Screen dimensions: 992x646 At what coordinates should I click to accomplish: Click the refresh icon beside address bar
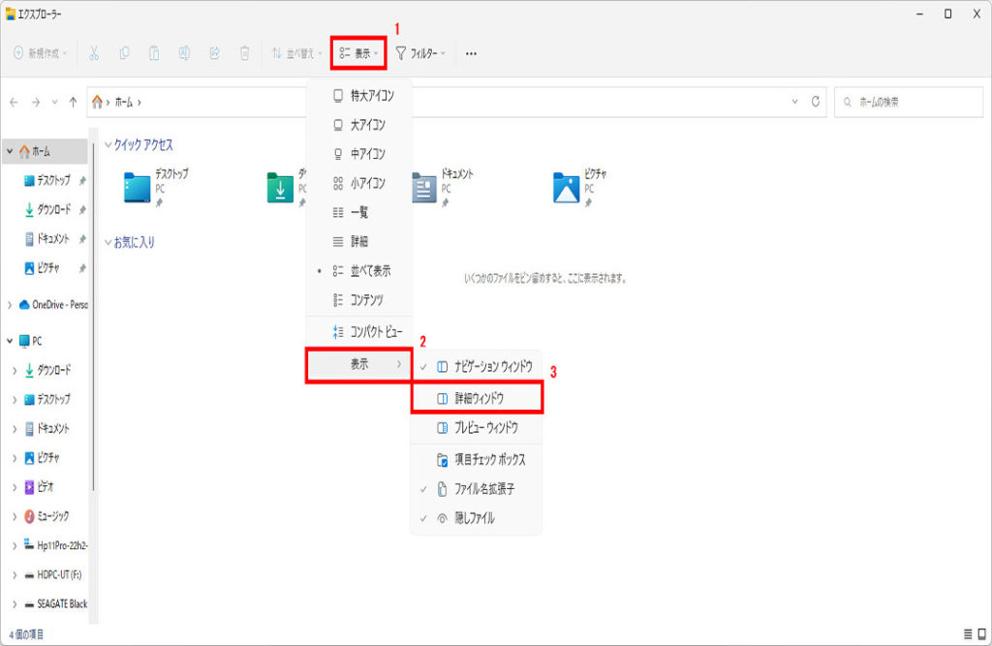coord(817,102)
